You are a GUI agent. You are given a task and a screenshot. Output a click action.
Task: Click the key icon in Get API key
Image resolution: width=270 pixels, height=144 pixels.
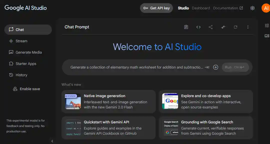tap(145, 8)
